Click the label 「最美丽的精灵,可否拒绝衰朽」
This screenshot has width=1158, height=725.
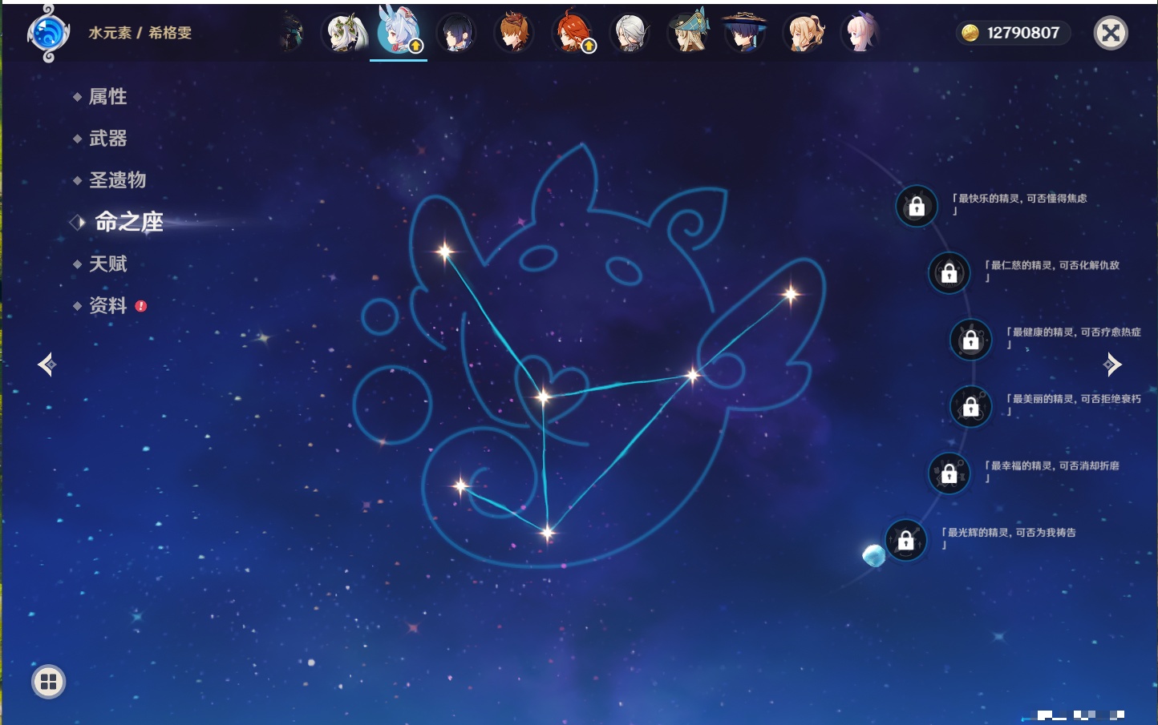1074,405
